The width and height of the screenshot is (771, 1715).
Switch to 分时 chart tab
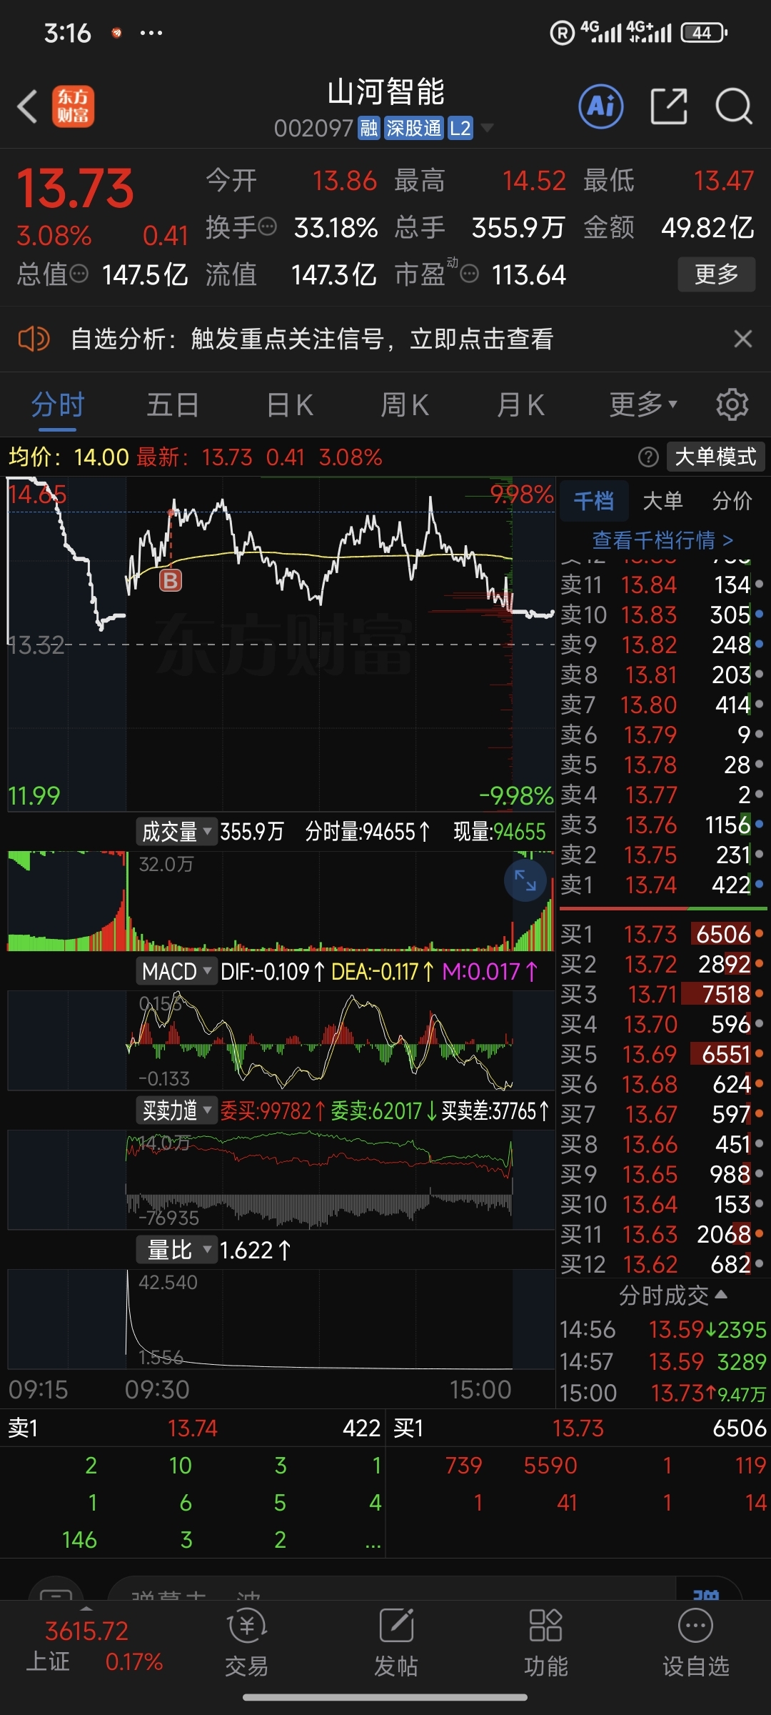57,405
